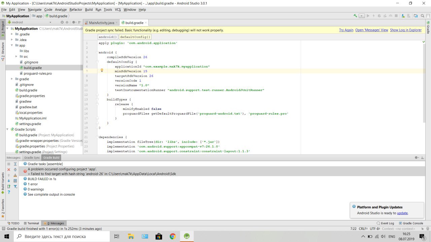Collapse the MyApplication root node
Screen dimensions: 431x242
pos(7,29)
